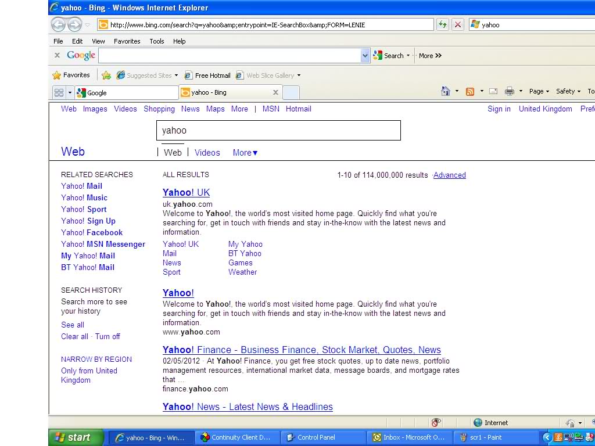Narrow to Only from United Kingdom
The width and height of the screenshot is (595, 446).
tap(89, 376)
